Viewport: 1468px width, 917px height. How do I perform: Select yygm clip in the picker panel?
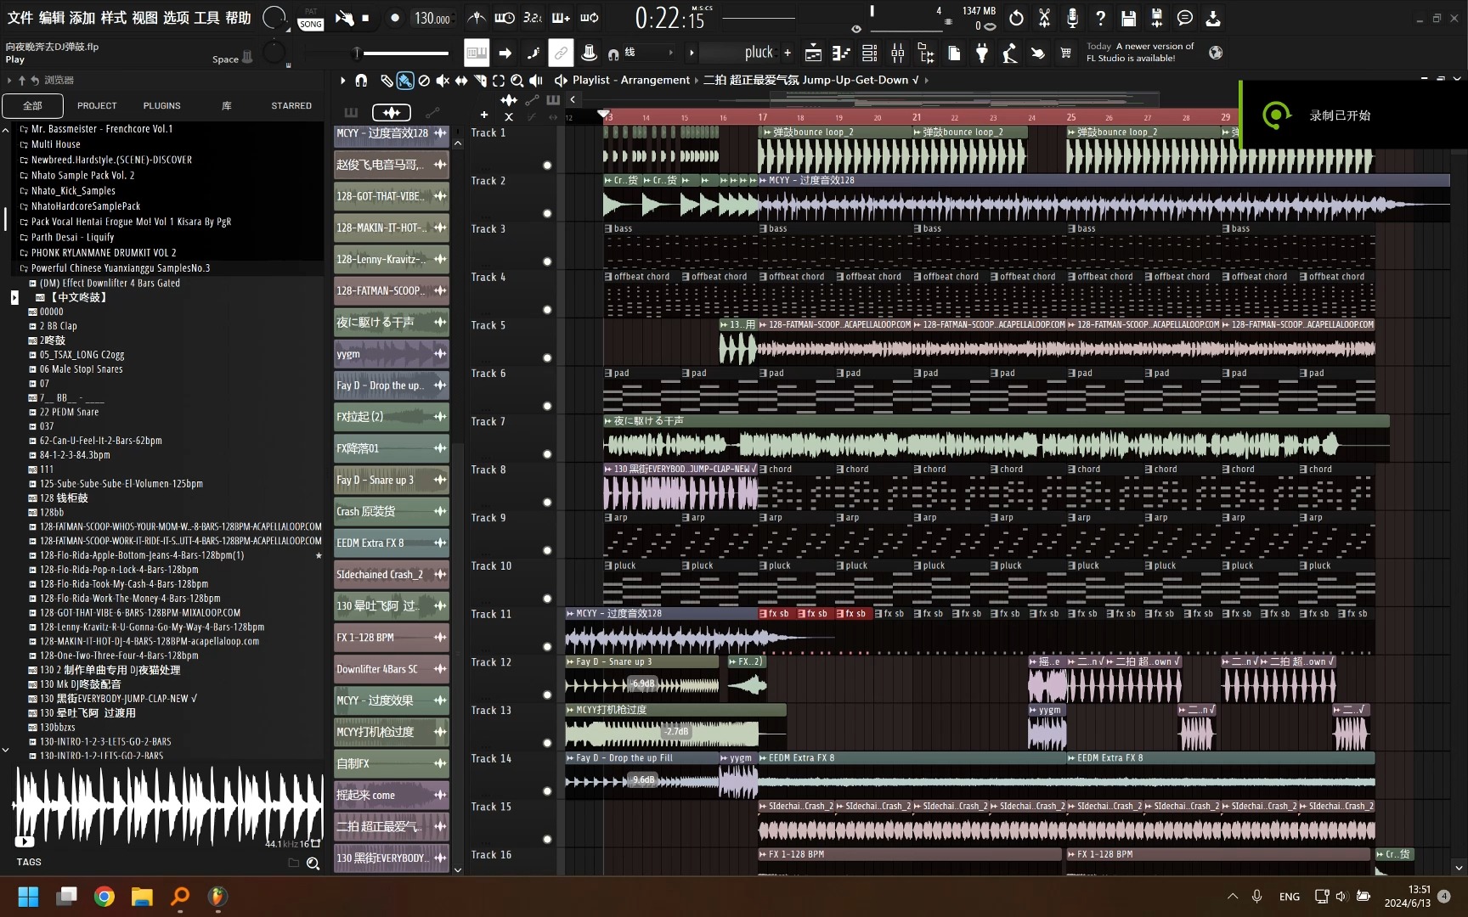click(392, 354)
